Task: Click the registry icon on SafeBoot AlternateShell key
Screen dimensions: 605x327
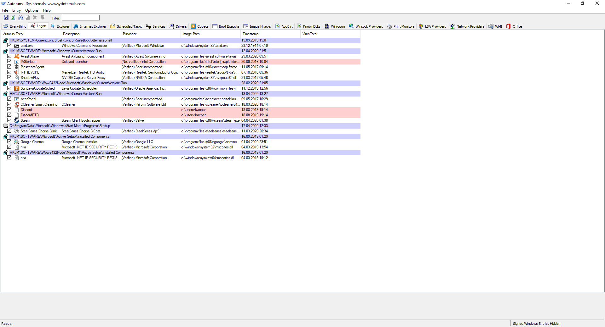Action: coord(5,40)
